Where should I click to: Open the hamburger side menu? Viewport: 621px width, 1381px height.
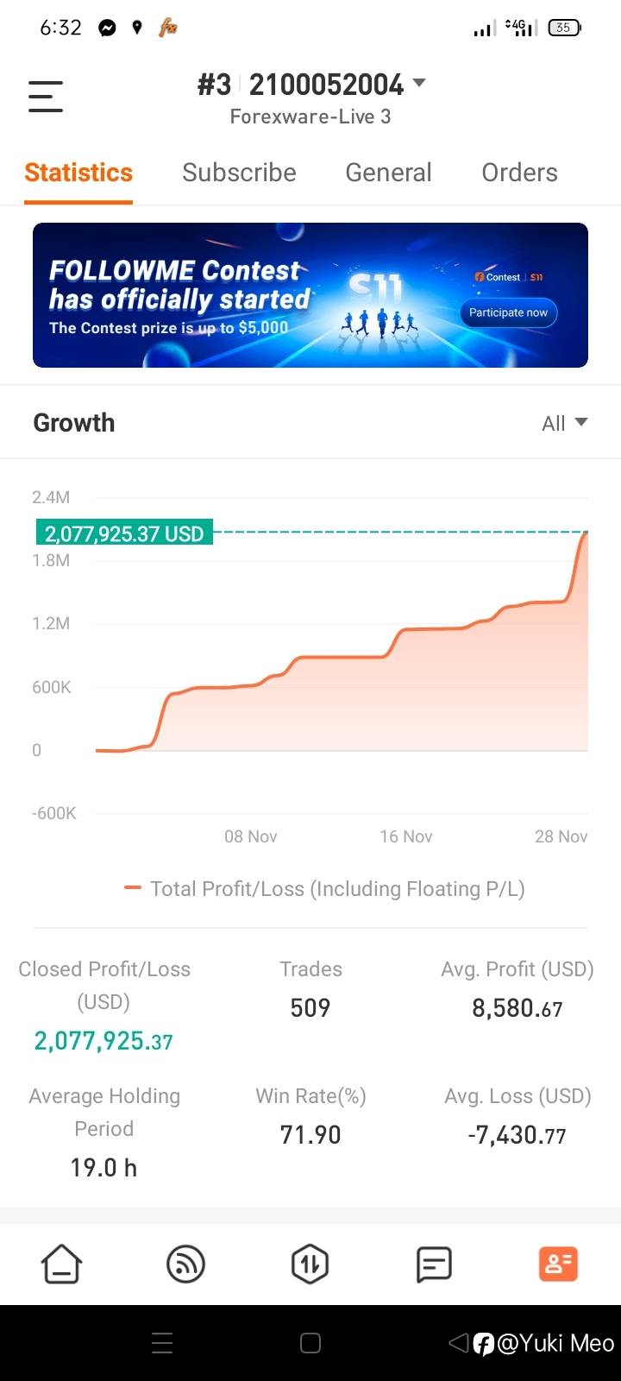click(x=46, y=96)
